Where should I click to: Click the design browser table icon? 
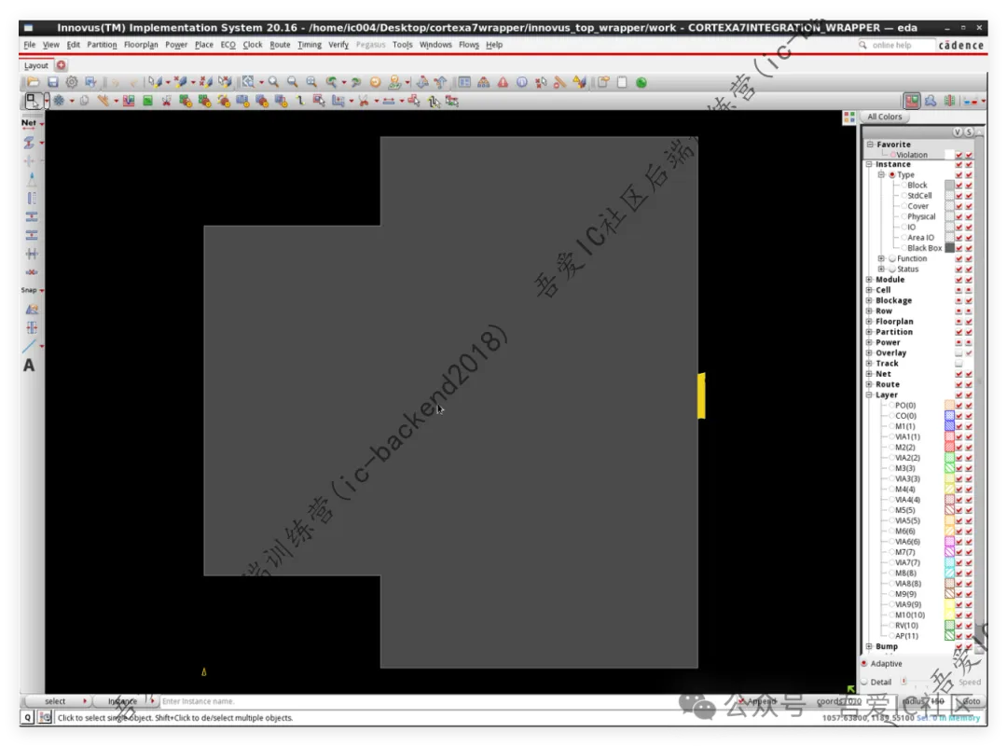pyautogui.click(x=464, y=82)
